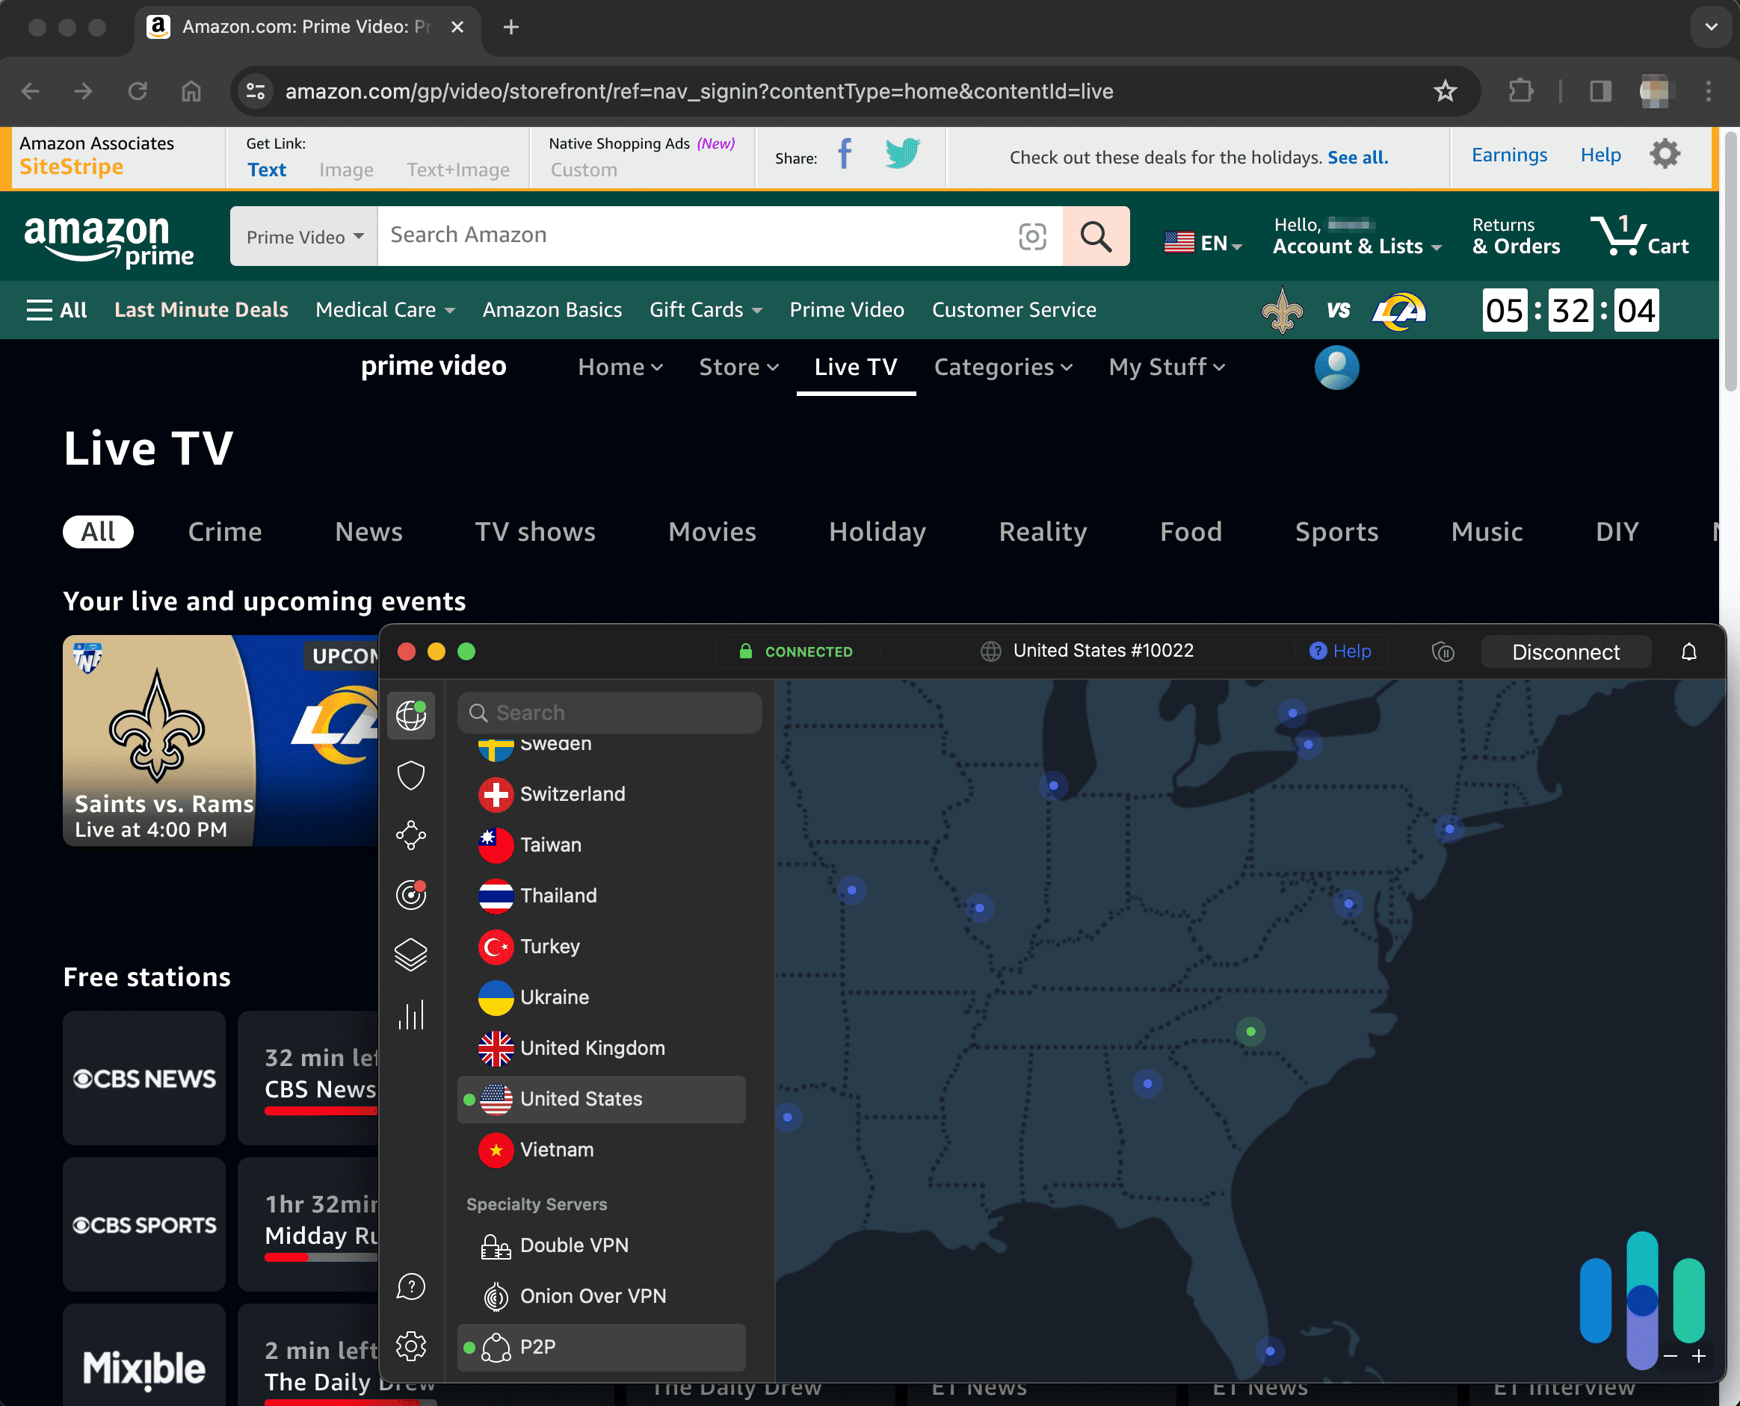This screenshot has height=1406, width=1740.
Task: Open Dark Web Monitor with red alert badge
Action: (412, 895)
